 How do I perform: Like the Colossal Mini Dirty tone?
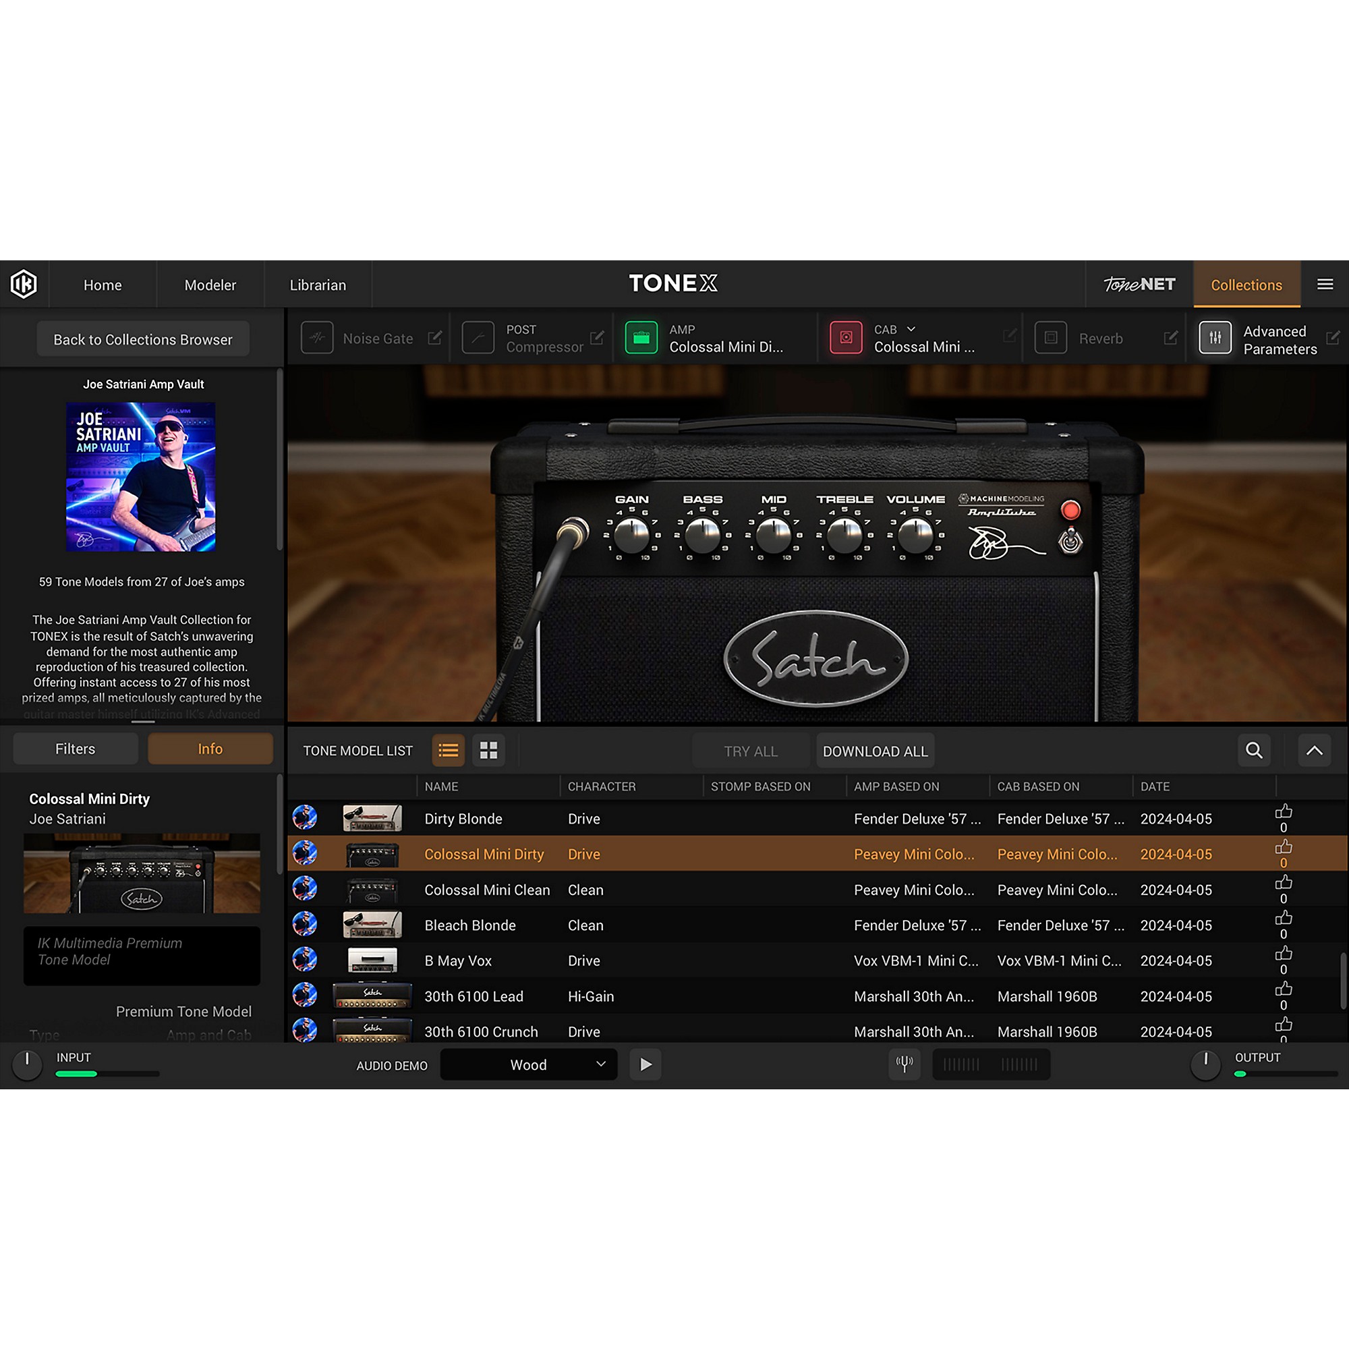pos(1284,847)
